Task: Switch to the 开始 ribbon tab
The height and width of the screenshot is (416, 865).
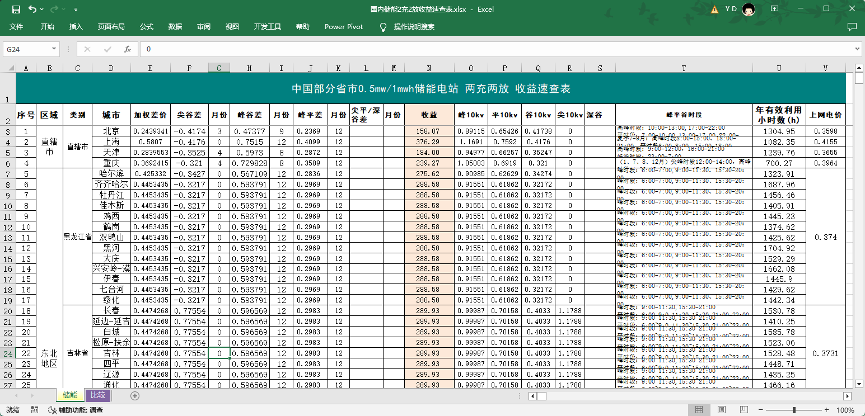Action: click(x=48, y=27)
